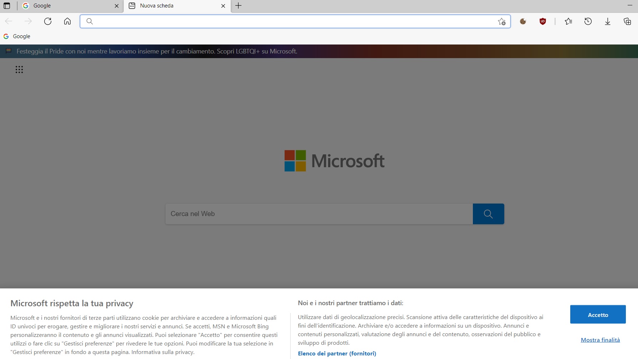Open the tab actions menu
Viewport: 638px width, 359px height.
[6, 5]
